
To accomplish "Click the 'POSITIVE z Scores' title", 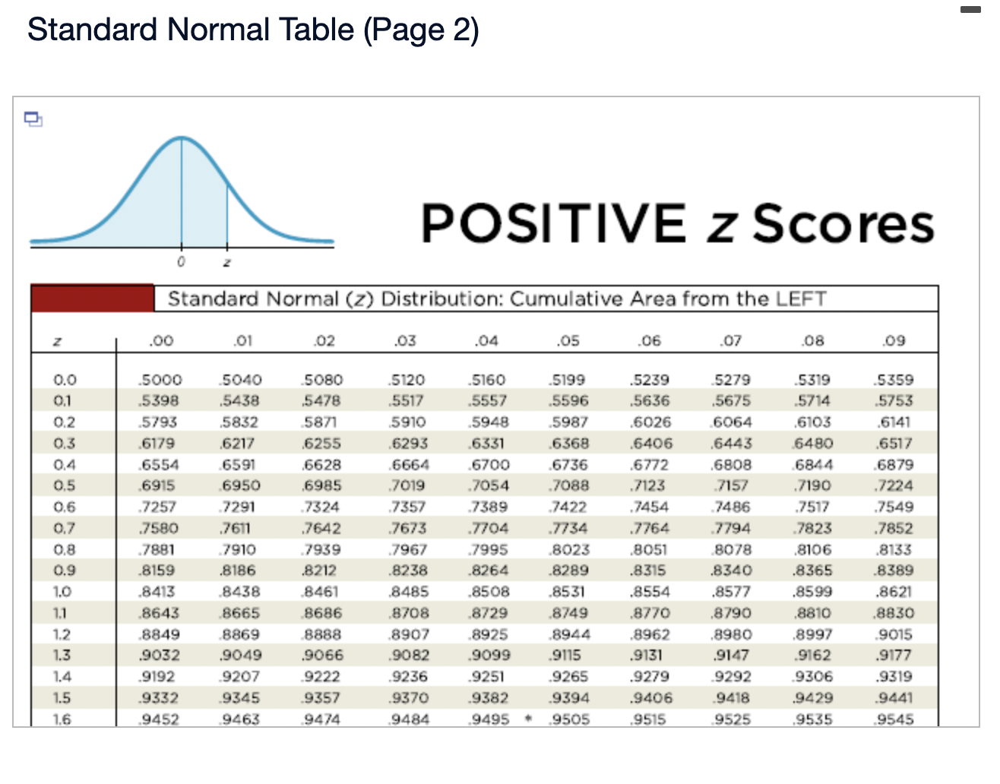I will point(678,223).
